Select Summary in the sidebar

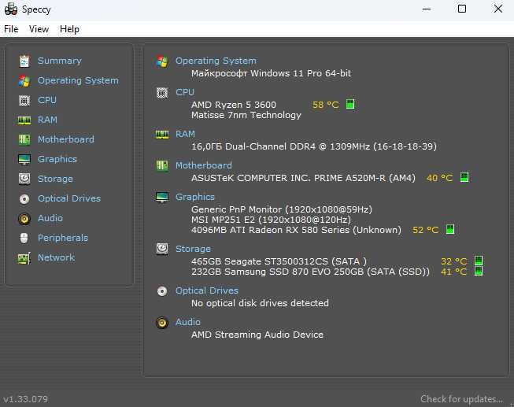(x=59, y=61)
